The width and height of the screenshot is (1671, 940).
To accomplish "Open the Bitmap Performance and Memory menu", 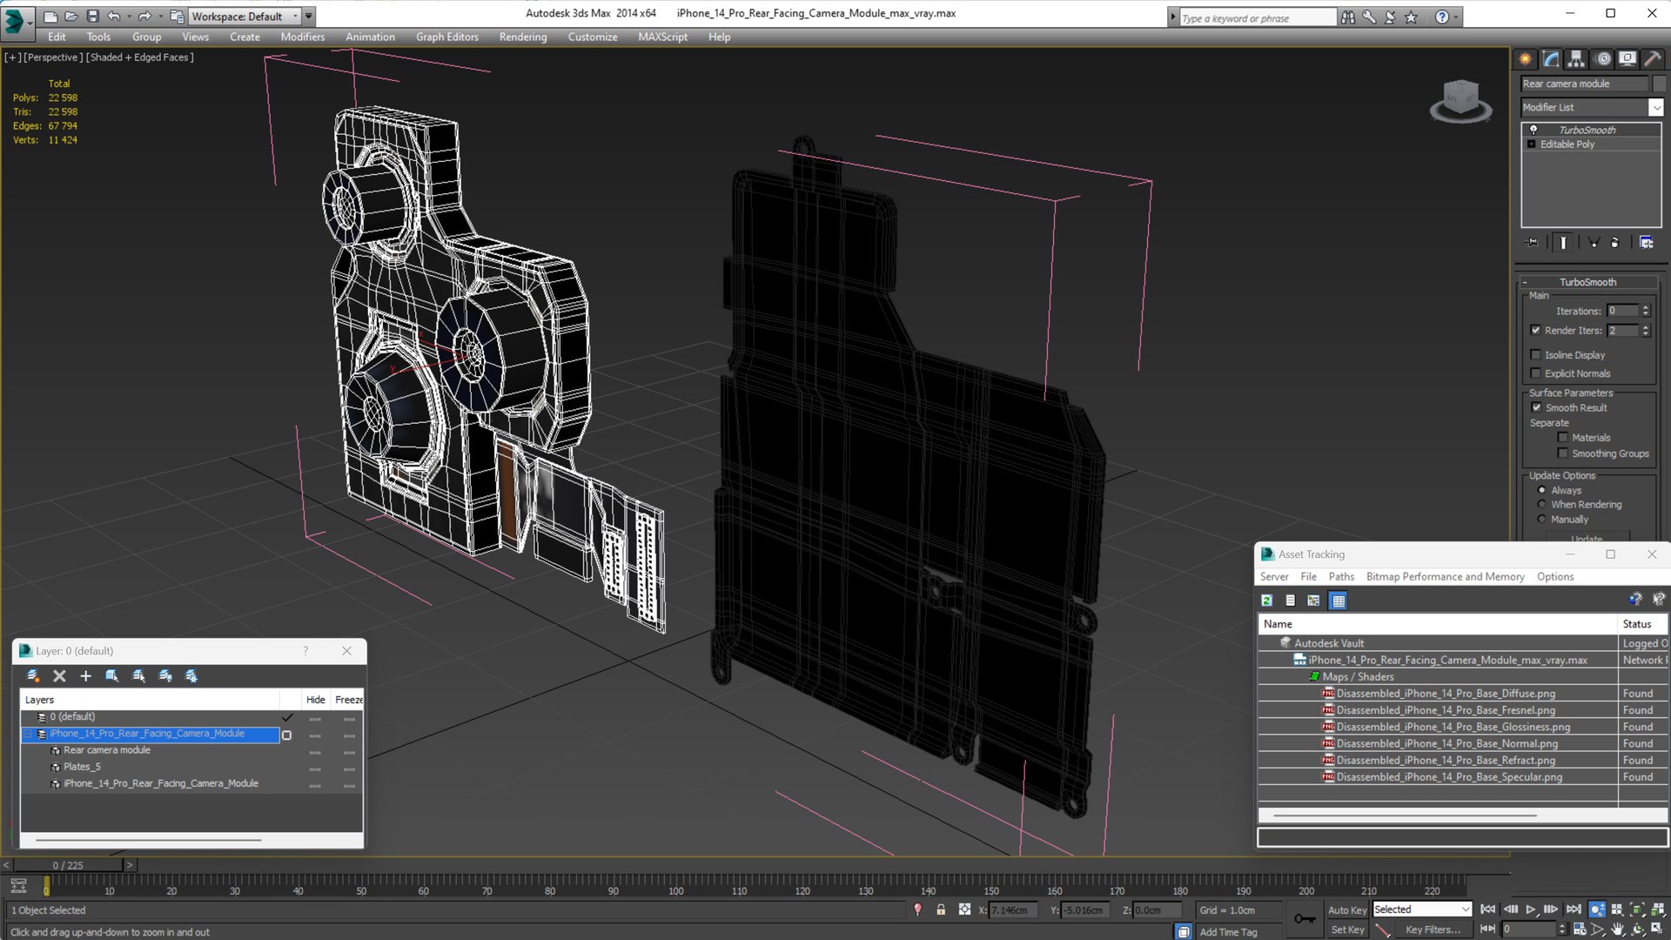I will [x=1445, y=577].
